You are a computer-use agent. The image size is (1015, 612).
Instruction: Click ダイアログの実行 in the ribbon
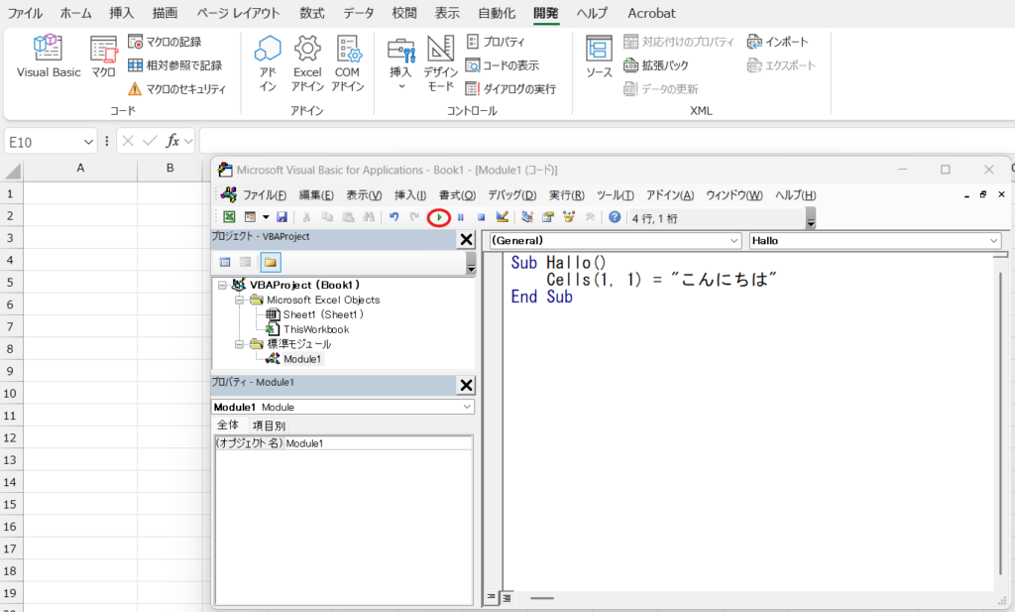point(510,88)
